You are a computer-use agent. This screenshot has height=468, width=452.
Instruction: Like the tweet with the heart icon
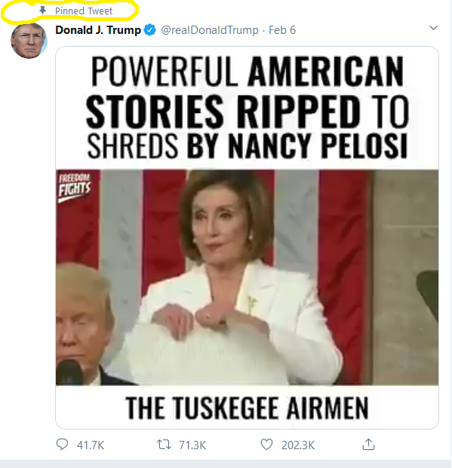coord(266,445)
